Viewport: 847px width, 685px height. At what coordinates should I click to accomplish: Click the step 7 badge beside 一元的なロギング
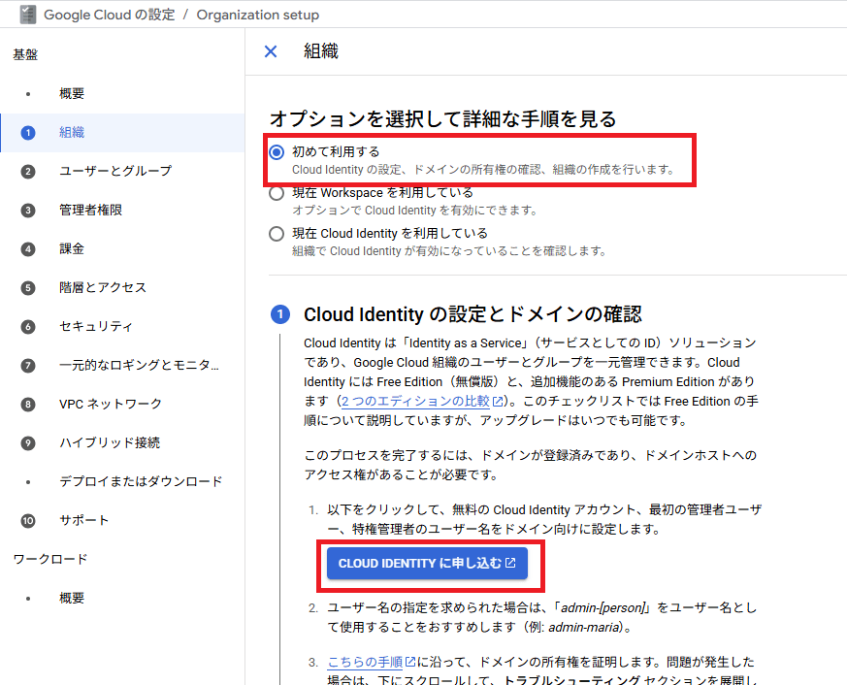[28, 366]
